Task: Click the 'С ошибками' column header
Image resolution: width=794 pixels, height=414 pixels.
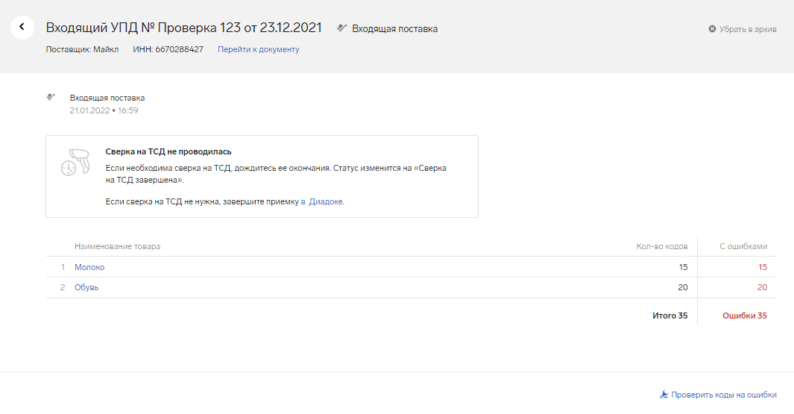Action: tap(743, 246)
